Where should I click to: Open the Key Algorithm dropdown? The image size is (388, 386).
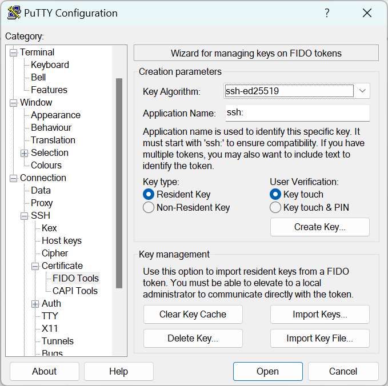coord(362,91)
